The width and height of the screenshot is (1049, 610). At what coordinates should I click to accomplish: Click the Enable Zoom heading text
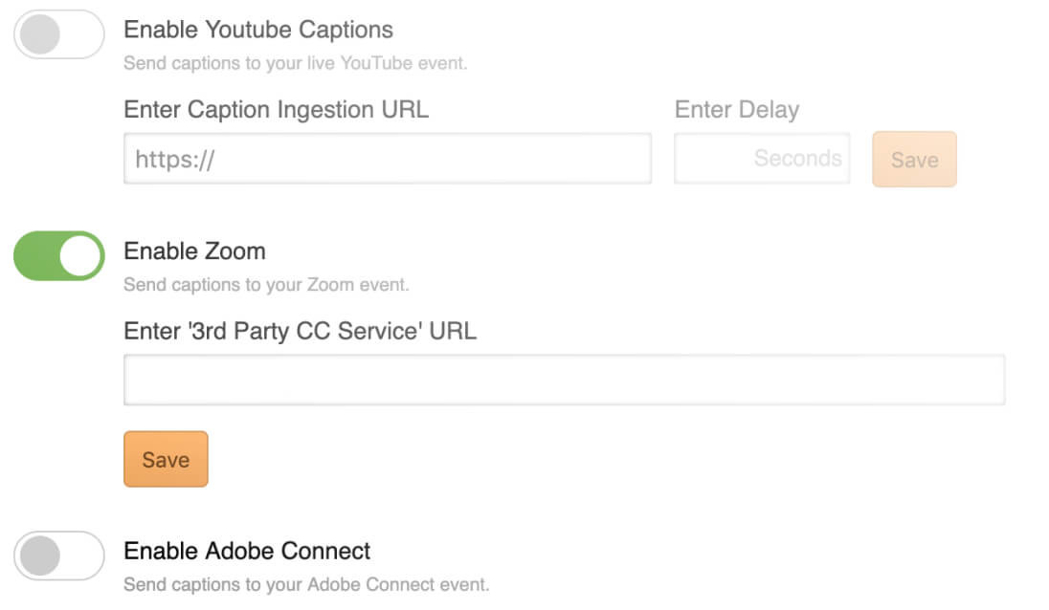(x=194, y=251)
